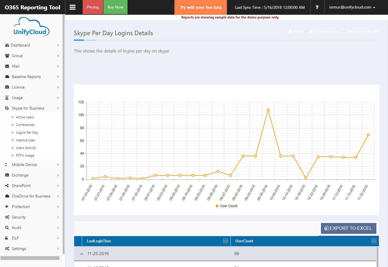Click the 10-16-2016 low data point
388x267 pixels.
pyautogui.click(x=306, y=178)
